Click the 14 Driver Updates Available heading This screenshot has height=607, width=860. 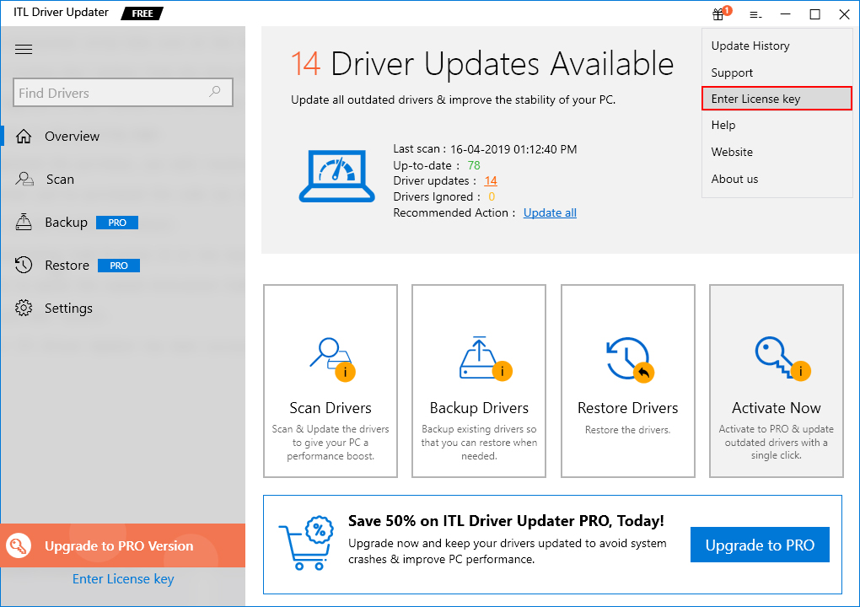point(482,63)
